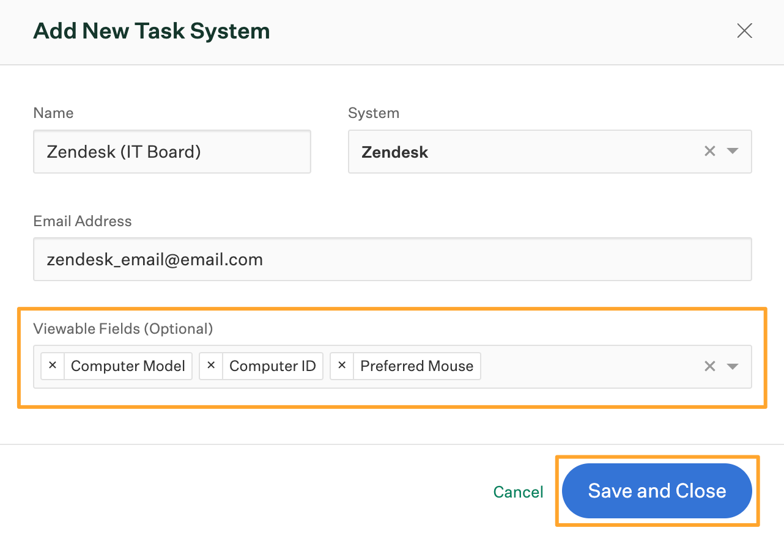Click the System field label
Screen dimensions: 784x533
374,113
